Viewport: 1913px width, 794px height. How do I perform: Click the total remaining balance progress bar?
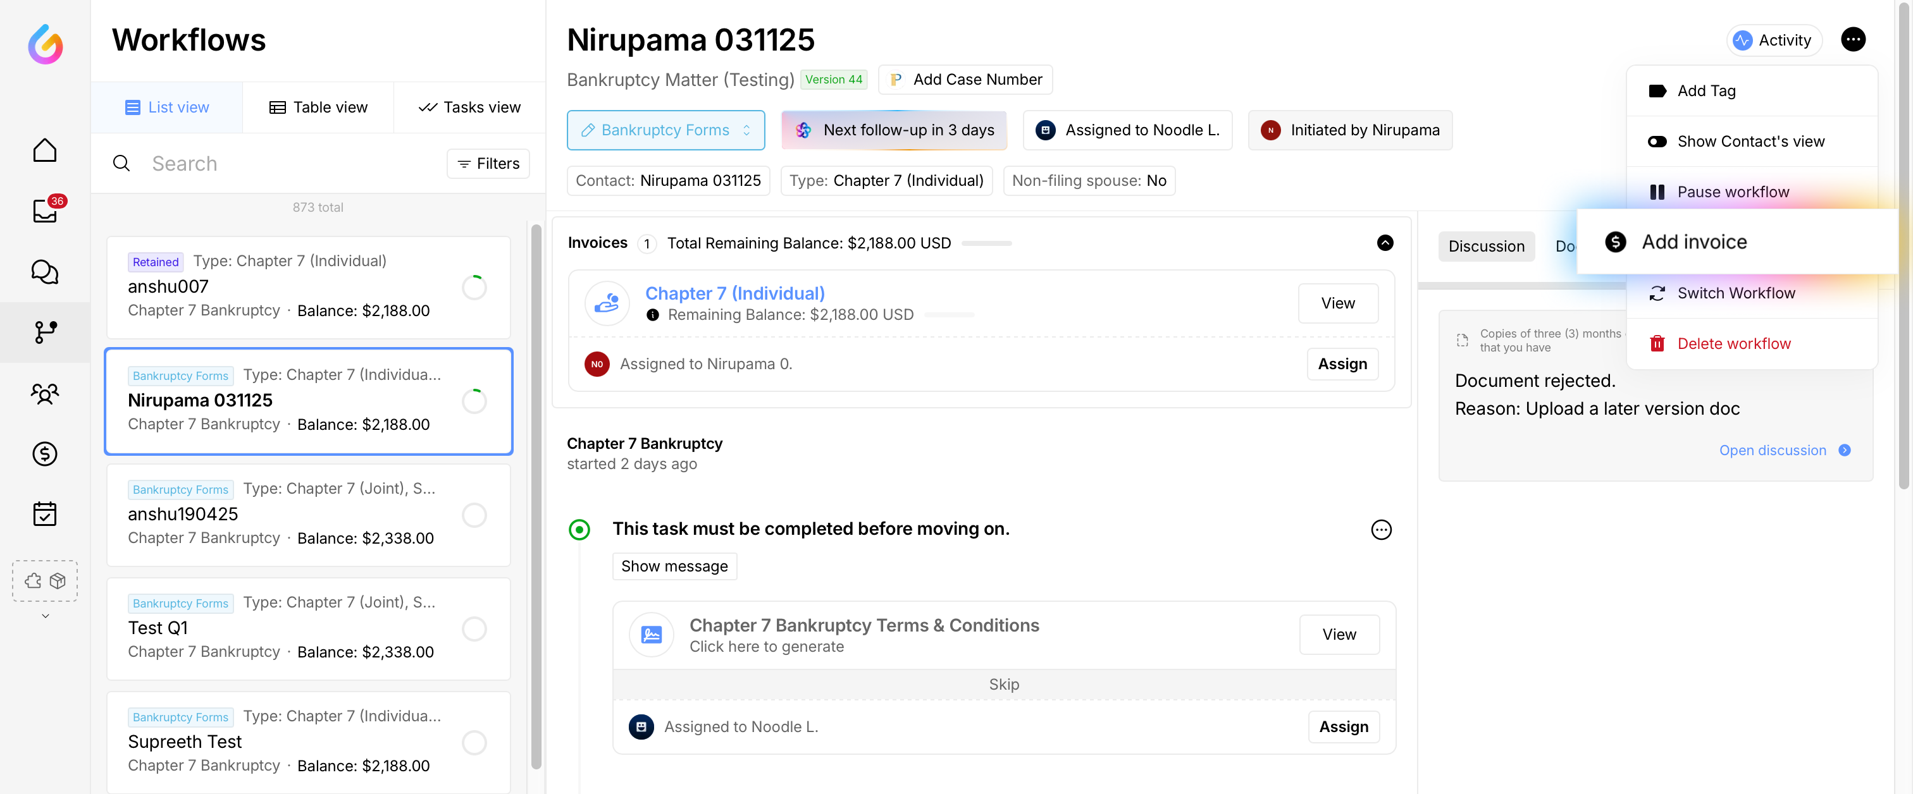pos(986,243)
